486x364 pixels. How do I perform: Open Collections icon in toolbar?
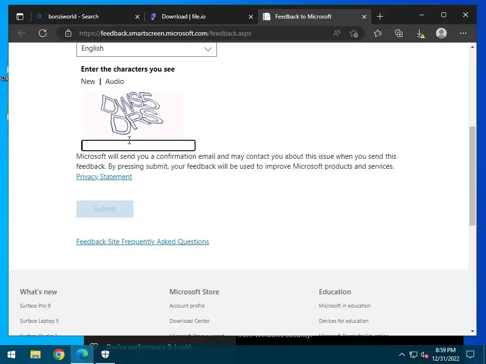click(x=399, y=33)
